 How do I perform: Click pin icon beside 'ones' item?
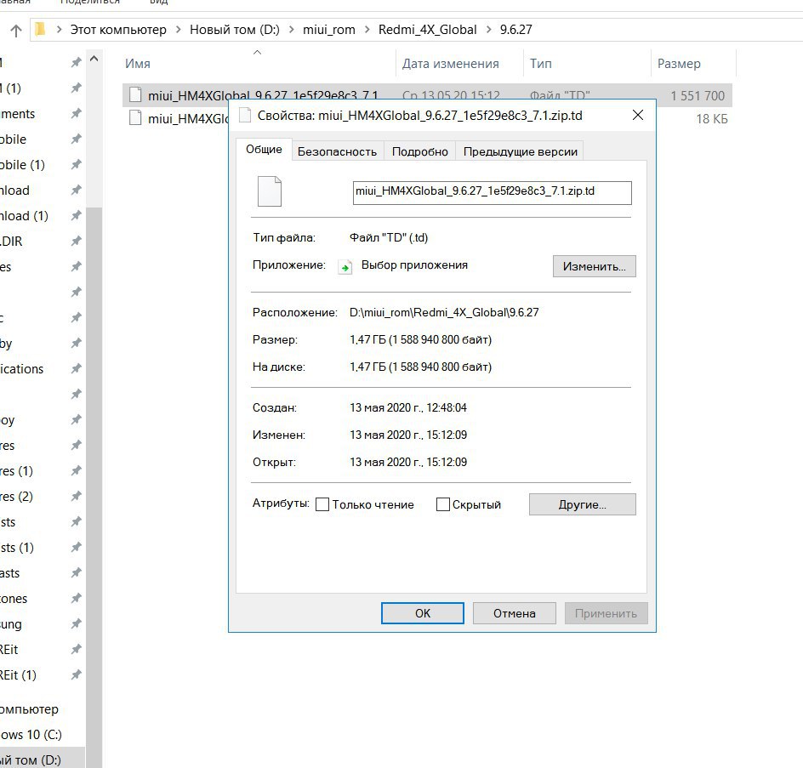coord(76,598)
